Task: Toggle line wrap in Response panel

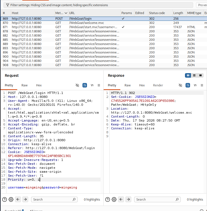Action: 188,85
